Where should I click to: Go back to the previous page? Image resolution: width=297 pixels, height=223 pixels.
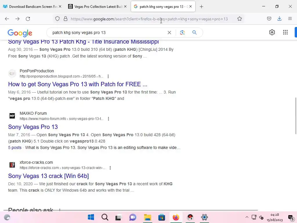7,19
